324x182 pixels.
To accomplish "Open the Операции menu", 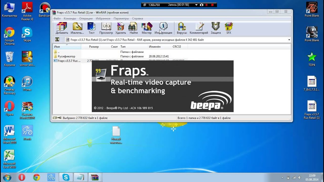I will pos(86,18).
